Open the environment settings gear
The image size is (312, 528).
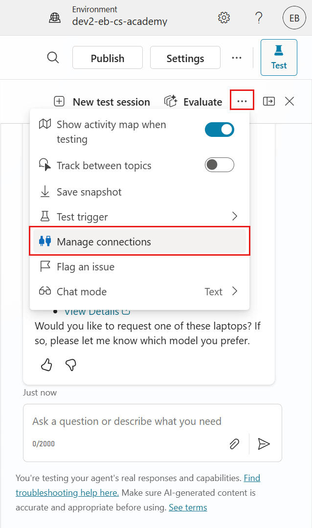[223, 17]
